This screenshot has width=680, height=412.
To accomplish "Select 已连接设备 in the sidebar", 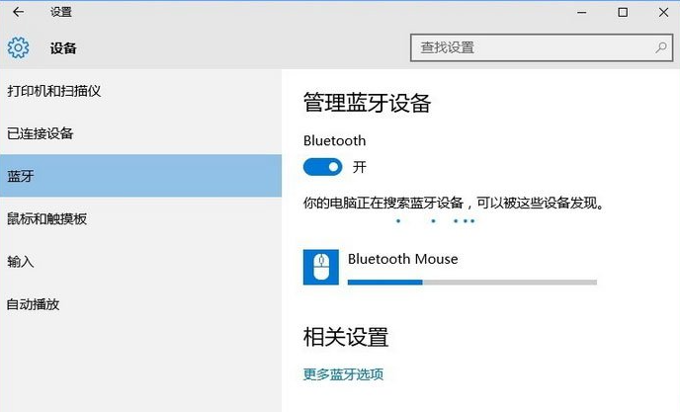I will click(x=42, y=133).
